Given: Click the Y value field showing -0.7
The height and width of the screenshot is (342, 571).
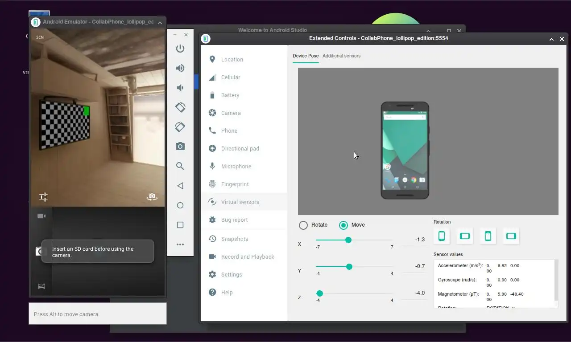Looking at the screenshot, I should [414, 266].
